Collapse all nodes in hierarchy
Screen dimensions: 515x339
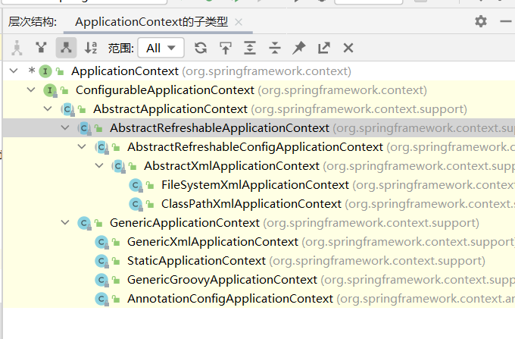coord(275,48)
